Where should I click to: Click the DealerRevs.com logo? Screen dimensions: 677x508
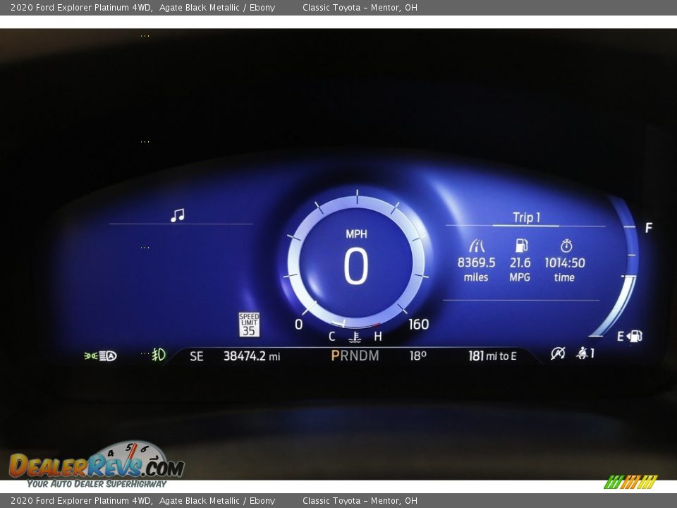pyautogui.click(x=96, y=466)
